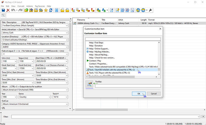Click the file list horizontal scrollbar
Viewport: 206px width, 125px height.
coord(102,110)
